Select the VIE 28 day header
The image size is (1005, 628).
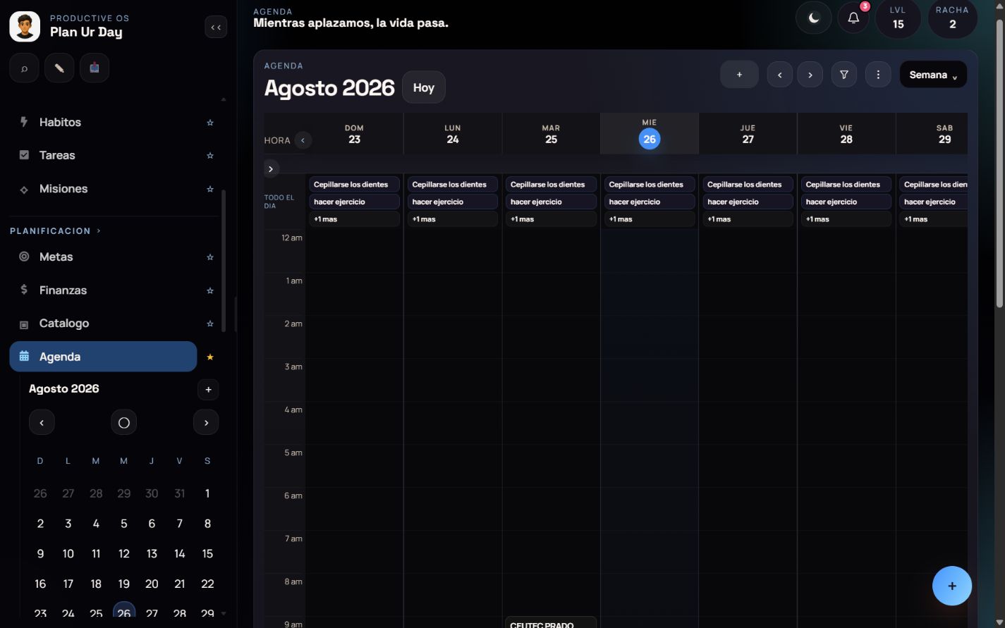click(x=846, y=134)
